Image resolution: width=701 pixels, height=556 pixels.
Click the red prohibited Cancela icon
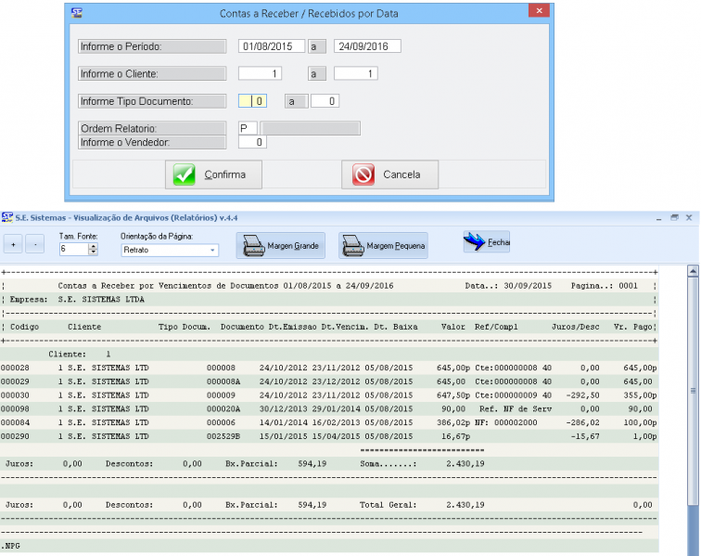point(363,175)
